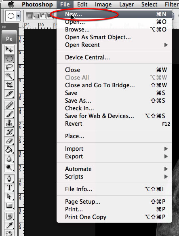Click the Apple menu icon
The height and width of the screenshot is (236, 179).
11,4
